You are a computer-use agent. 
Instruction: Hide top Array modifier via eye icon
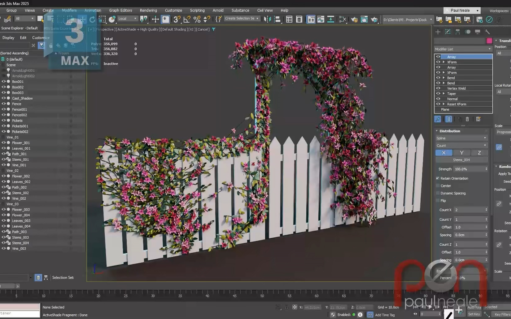pos(438,57)
